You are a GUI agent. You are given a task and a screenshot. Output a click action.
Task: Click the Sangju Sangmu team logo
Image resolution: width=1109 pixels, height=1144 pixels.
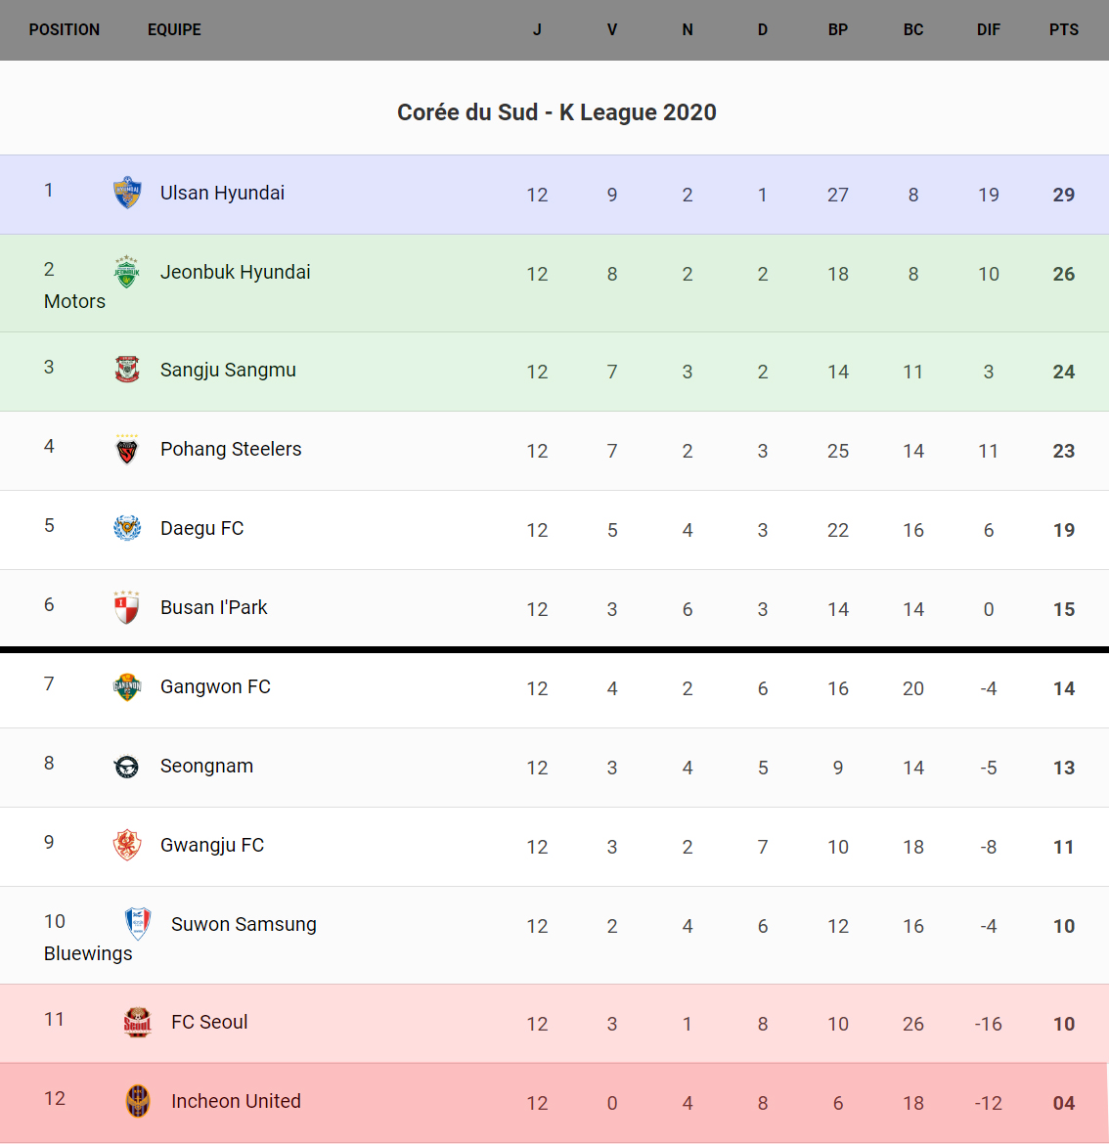pyautogui.click(x=127, y=370)
